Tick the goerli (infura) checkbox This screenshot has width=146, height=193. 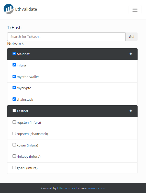[x=14, y=168]
